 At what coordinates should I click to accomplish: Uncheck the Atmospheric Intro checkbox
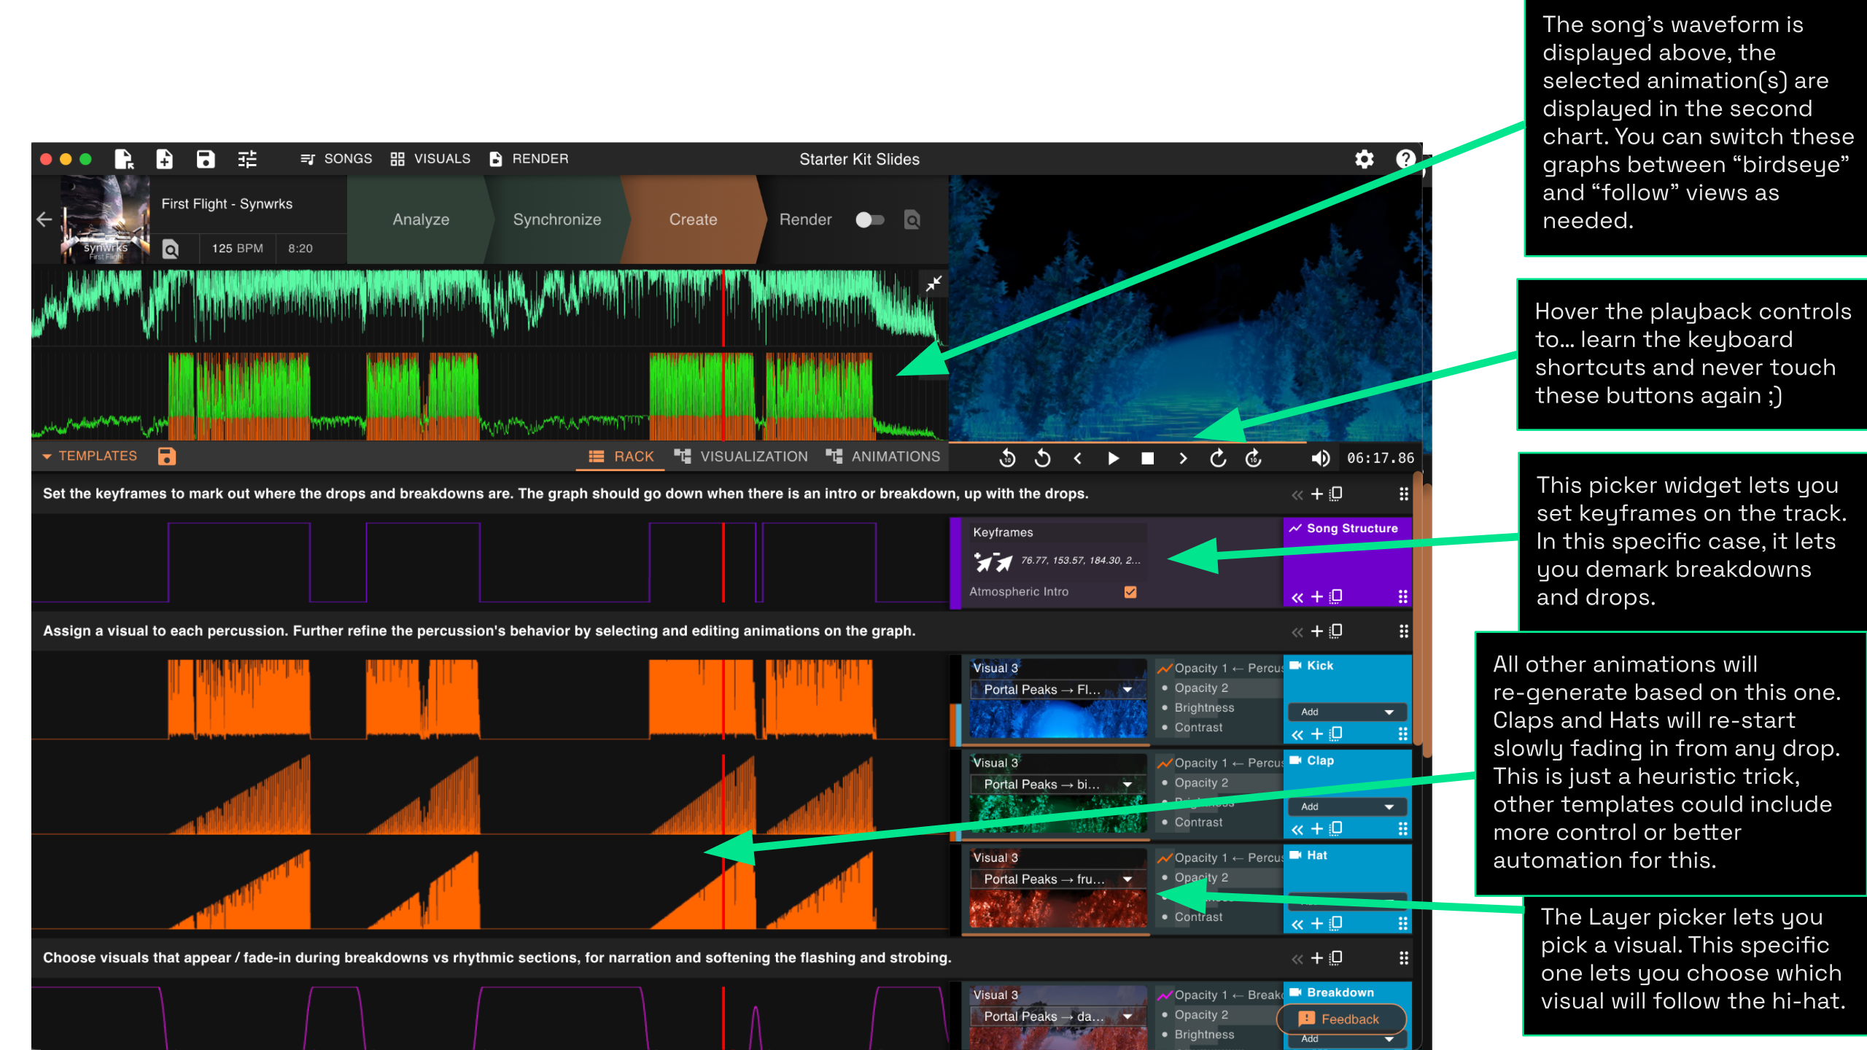1129,592
